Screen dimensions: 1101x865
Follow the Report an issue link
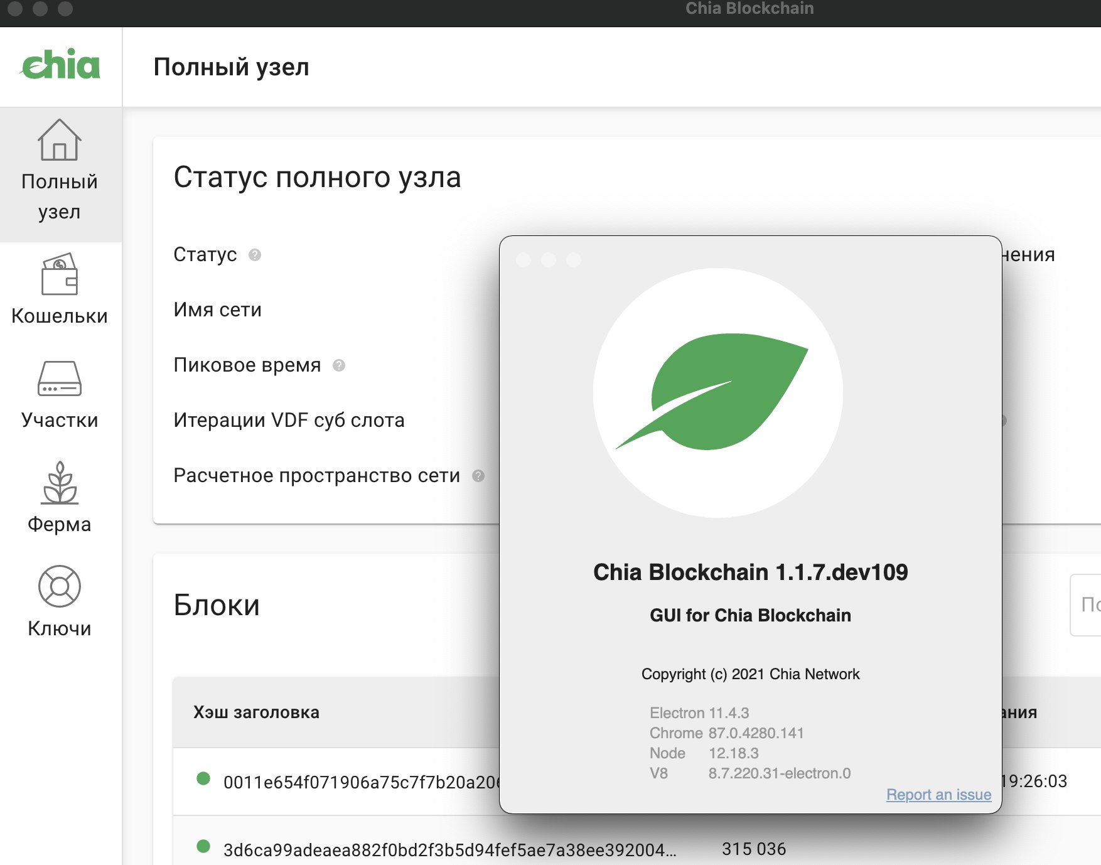pyautogui.click(x=938, y=795)
